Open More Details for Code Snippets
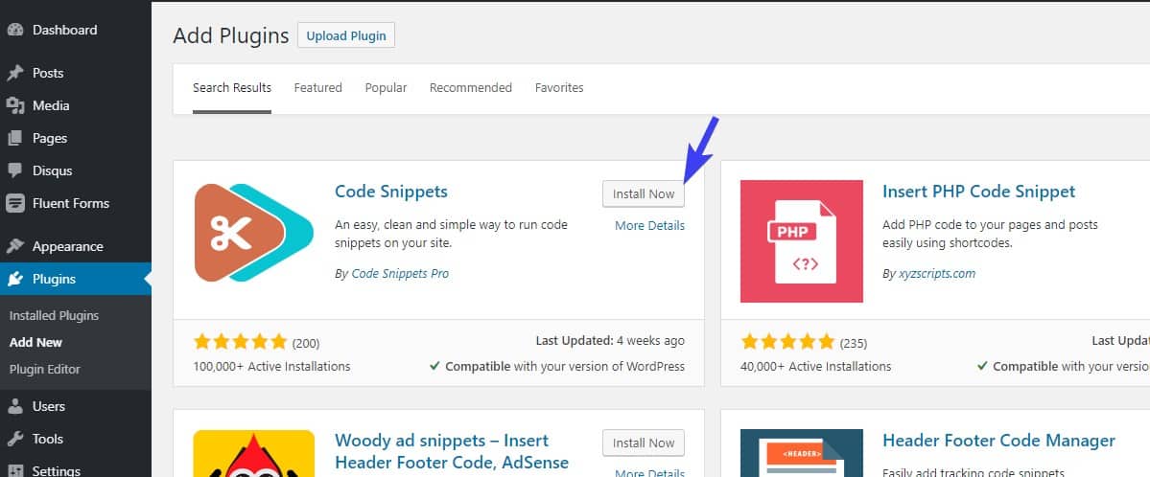The width and height of the screenshot is (1150, 477). [x=649, y=226]
